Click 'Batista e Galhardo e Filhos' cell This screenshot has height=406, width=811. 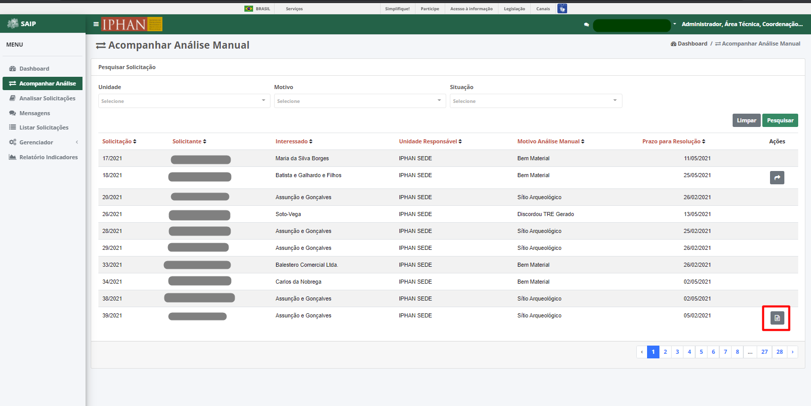pos(308,175)
